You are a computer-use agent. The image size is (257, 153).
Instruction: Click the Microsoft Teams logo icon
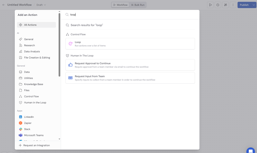coord(21,135)
